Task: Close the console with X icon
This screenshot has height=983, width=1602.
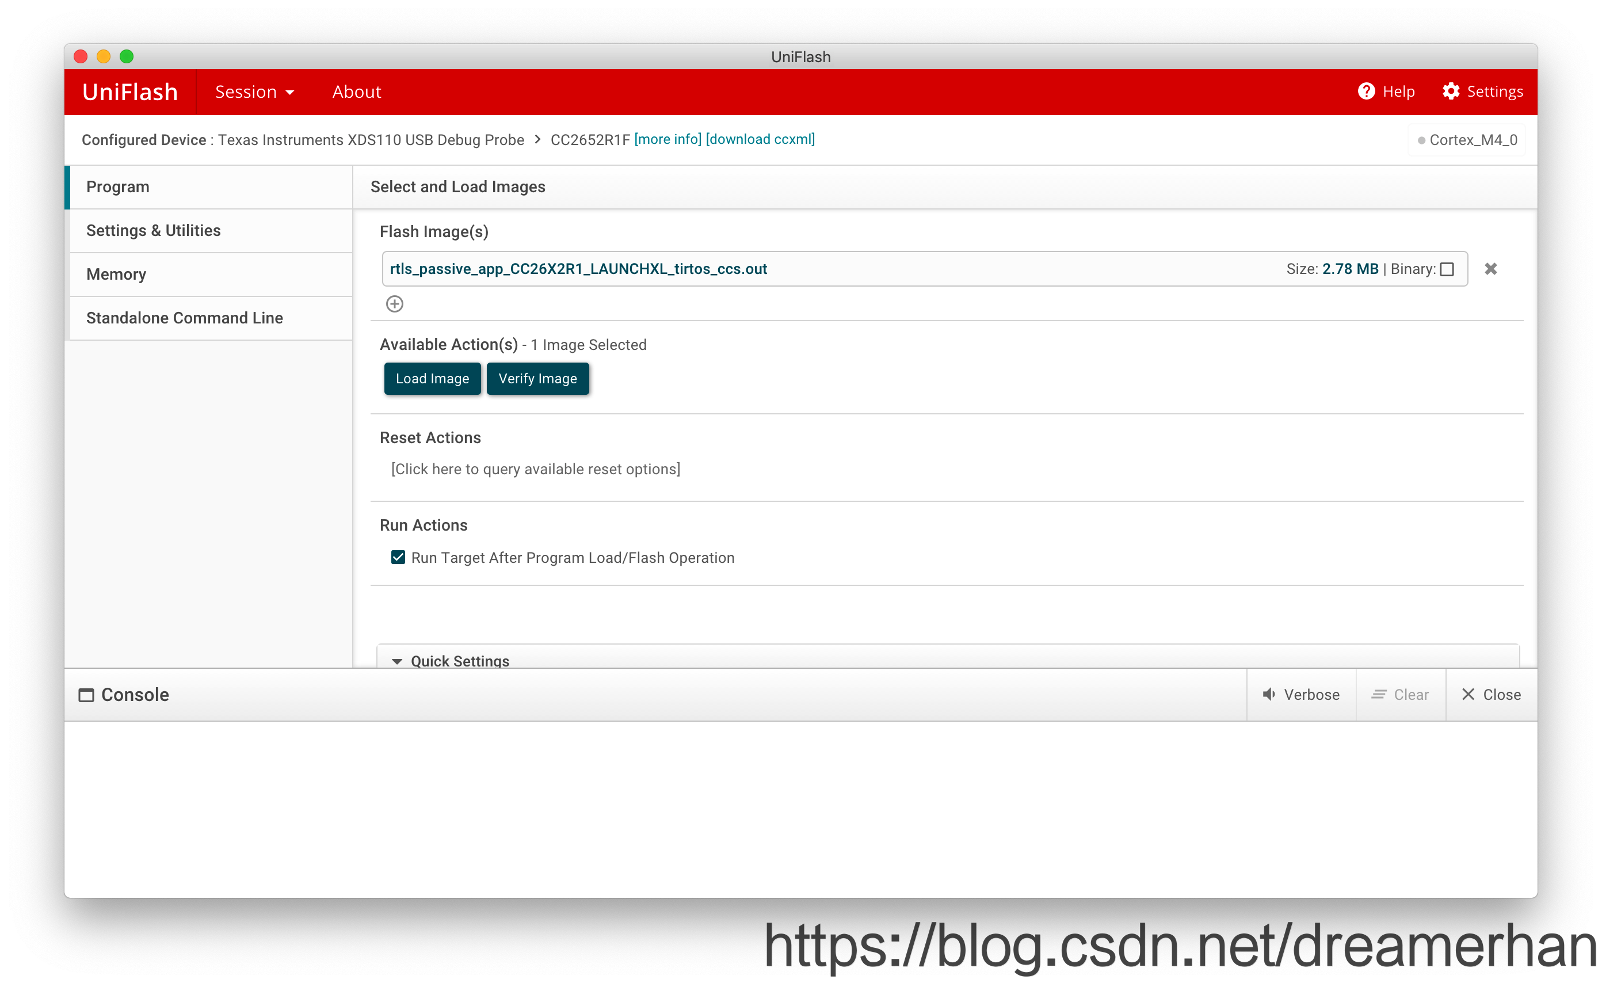Action: [1468, 694]
